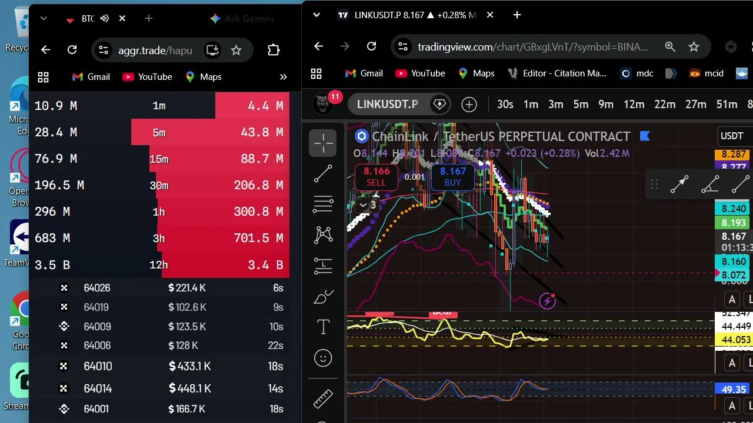Viewport: 753px width, 423px height.
Task: Select the 5m chart timeframe in TradingView
Action: (x=581, y=105)
